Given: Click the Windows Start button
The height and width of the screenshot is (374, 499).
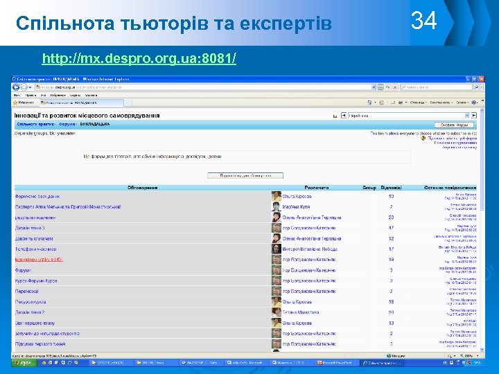Looking at the screenshot, I should (24, 362).
